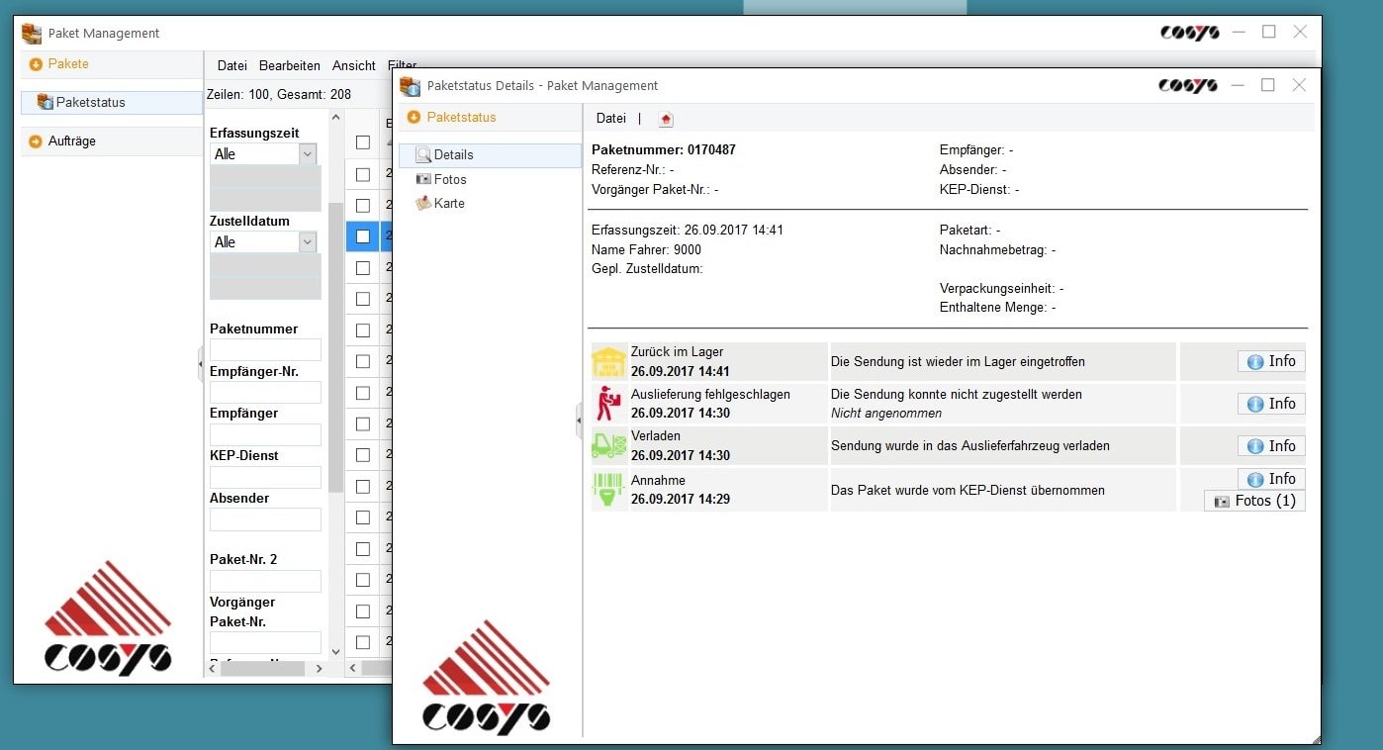Open the Fotos view for this package
Viewport: 1383px width, 750px height.
point(449,179)
